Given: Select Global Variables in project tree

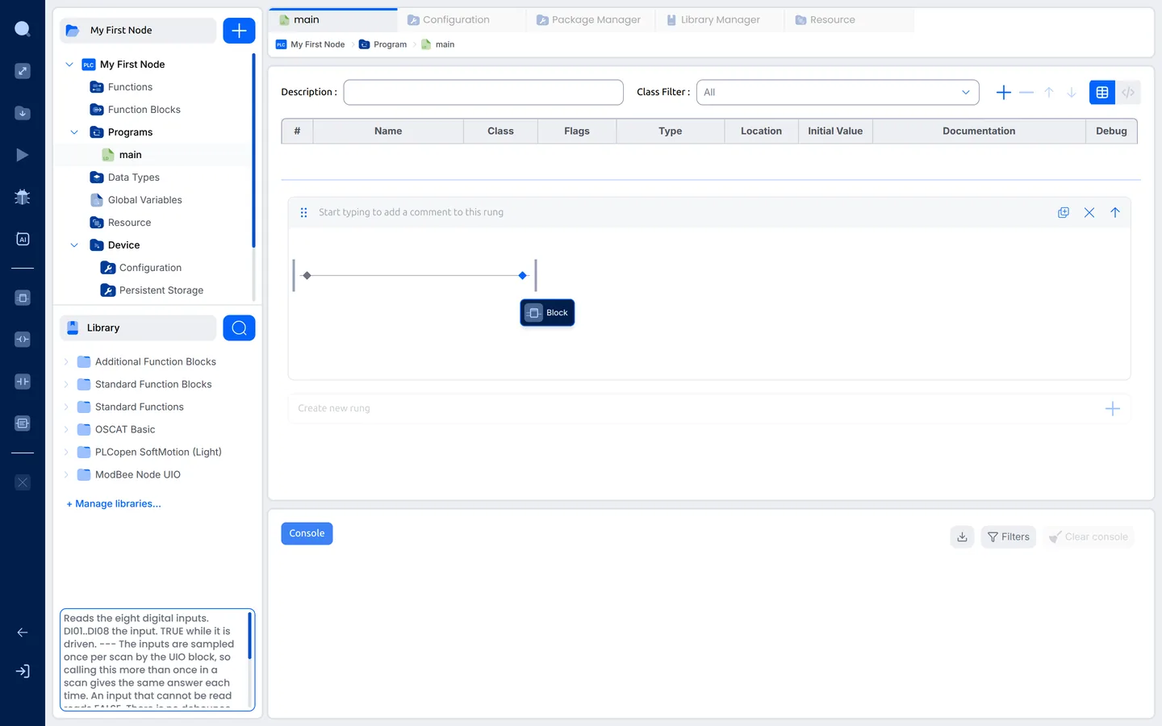Looking at the screenshot, I should tap(144, 200).
